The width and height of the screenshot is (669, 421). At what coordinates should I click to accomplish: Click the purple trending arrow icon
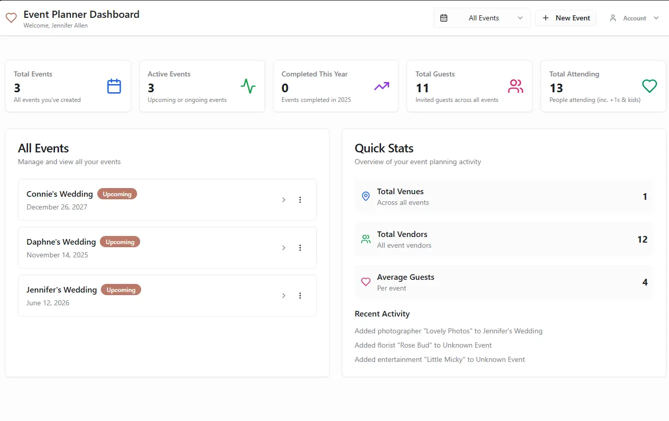(382, 86)
